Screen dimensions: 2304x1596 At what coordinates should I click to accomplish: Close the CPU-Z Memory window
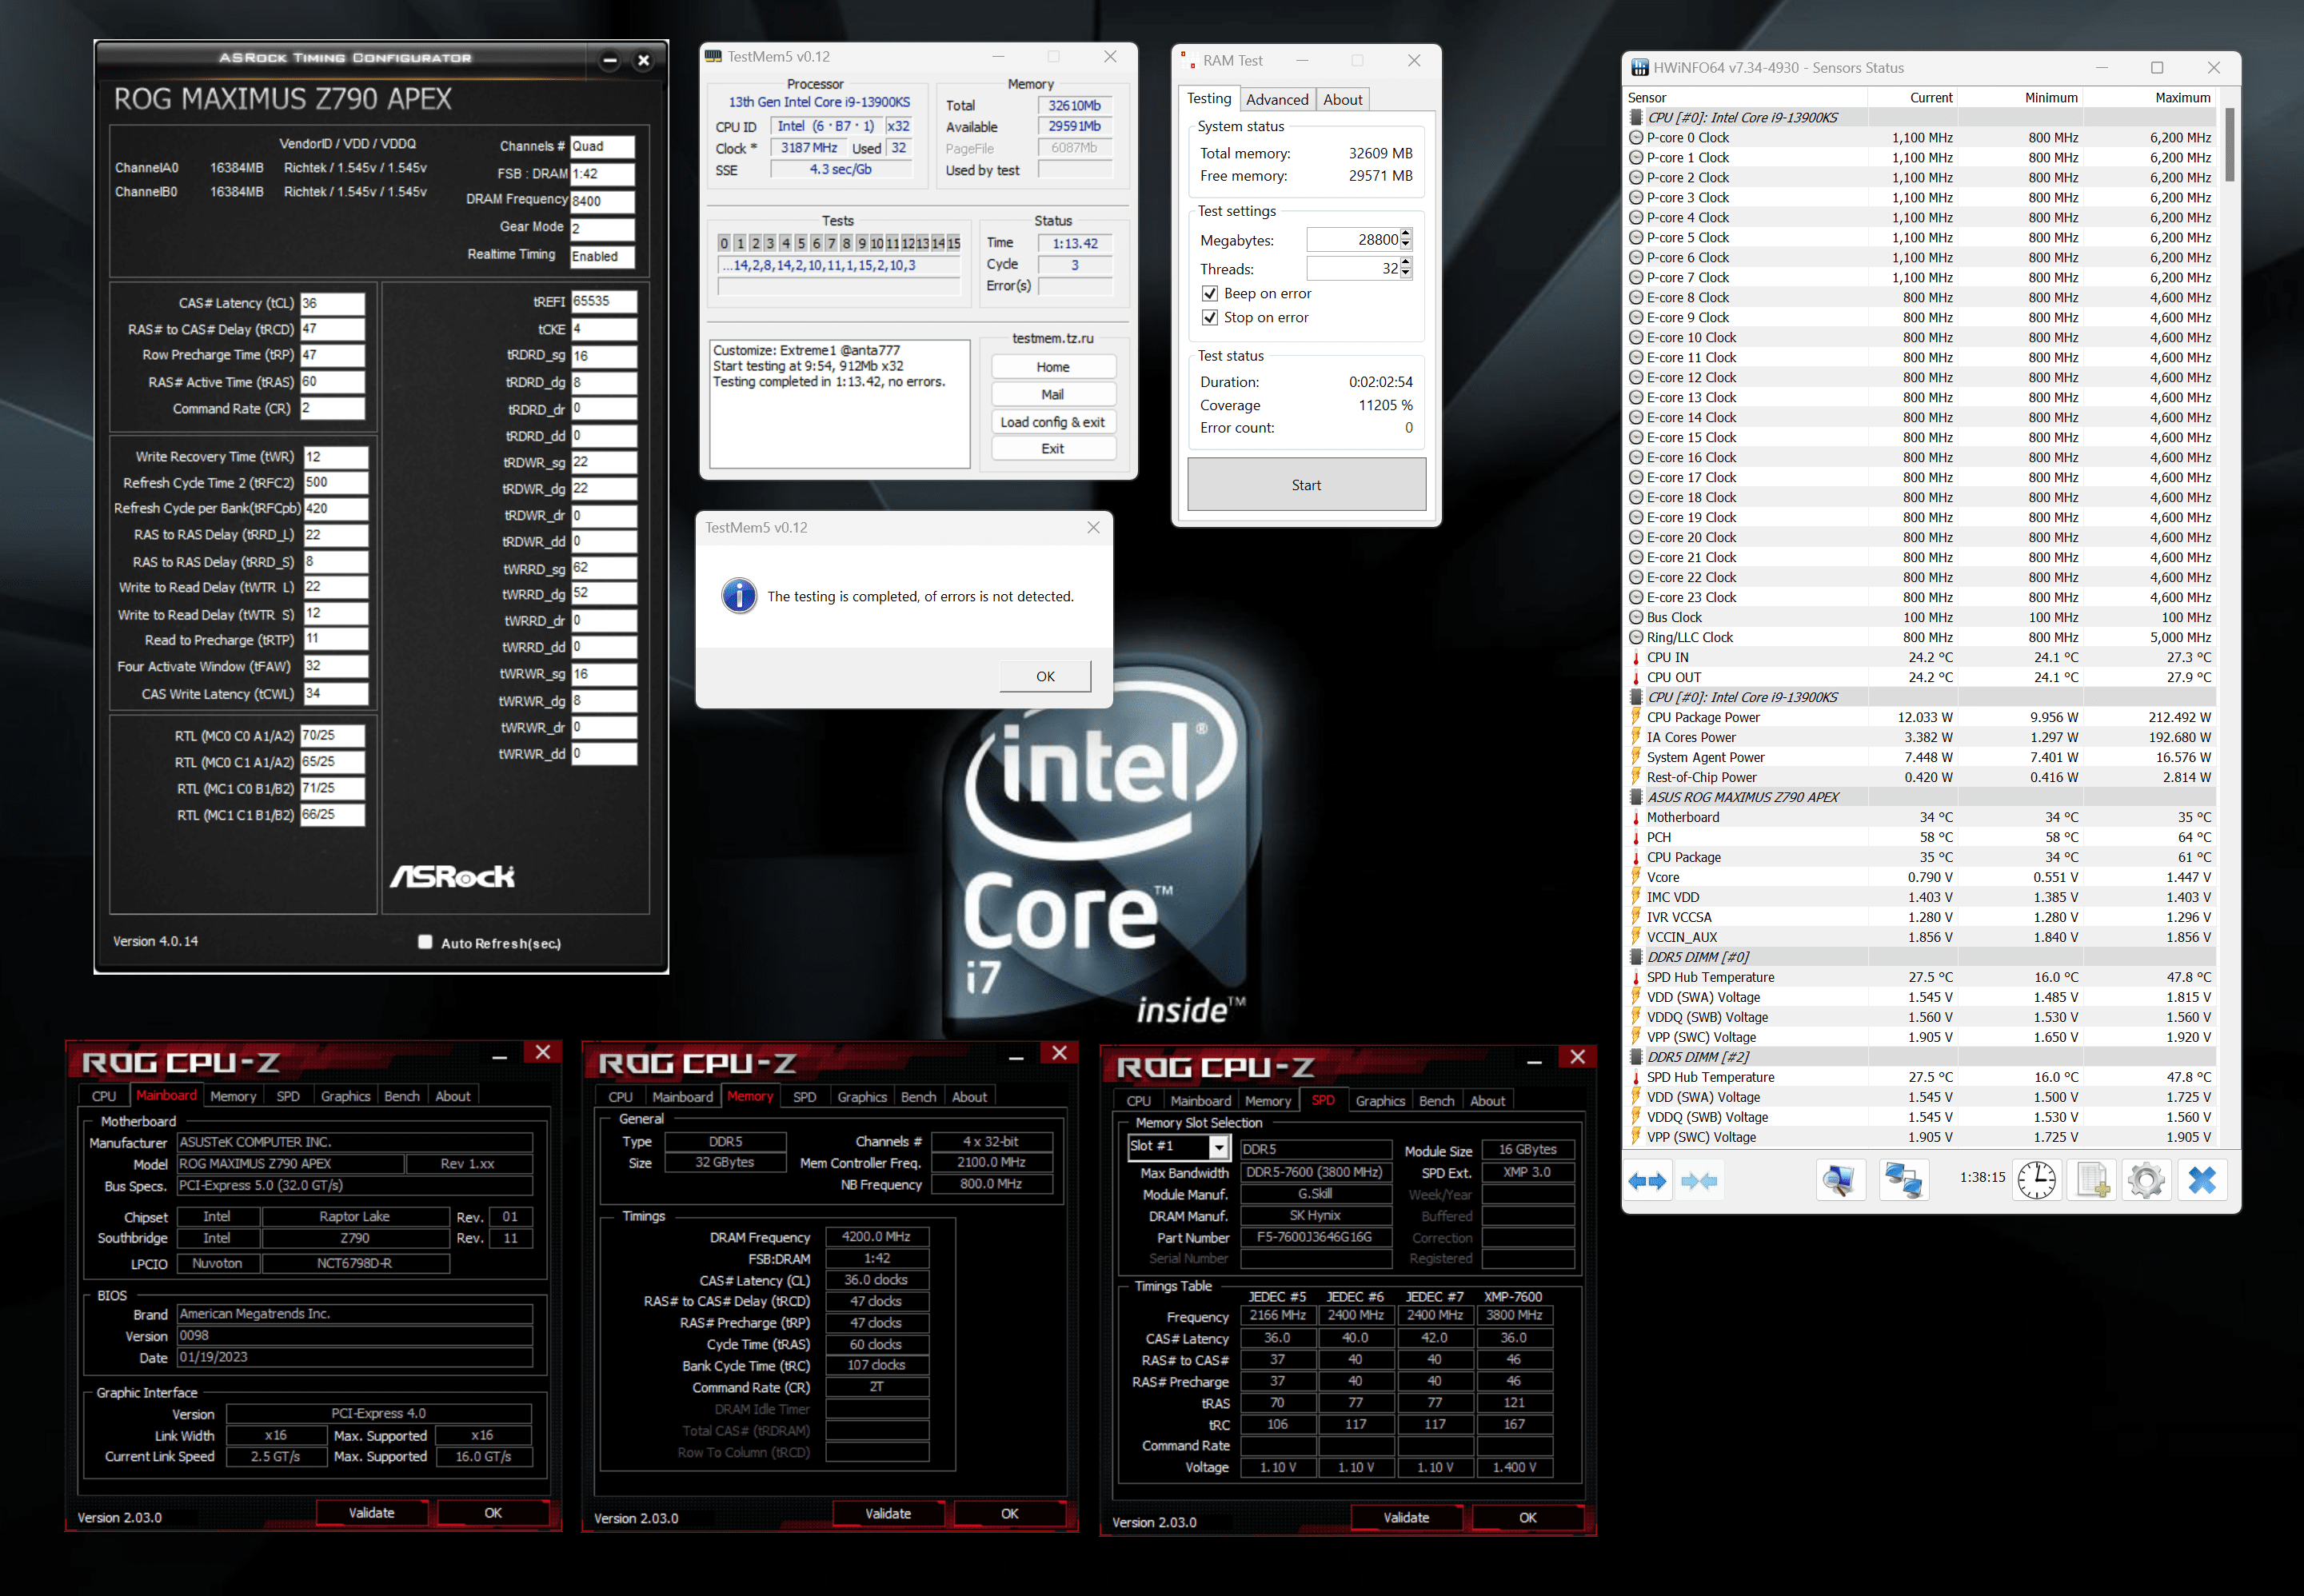[x=1060, y=1053]
